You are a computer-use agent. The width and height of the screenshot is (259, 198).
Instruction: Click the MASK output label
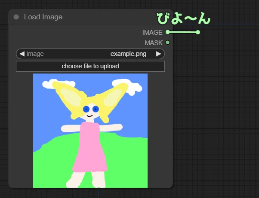click(x=154, y=43)
